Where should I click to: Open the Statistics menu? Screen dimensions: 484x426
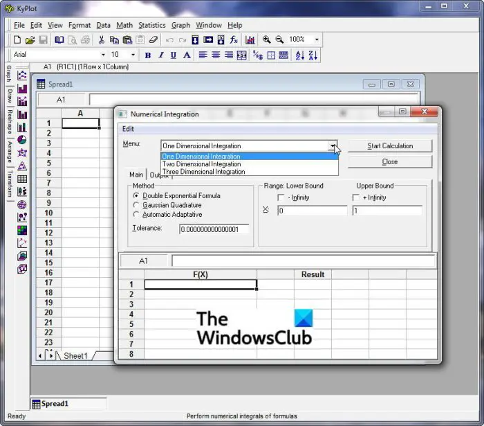click(152, 26)
